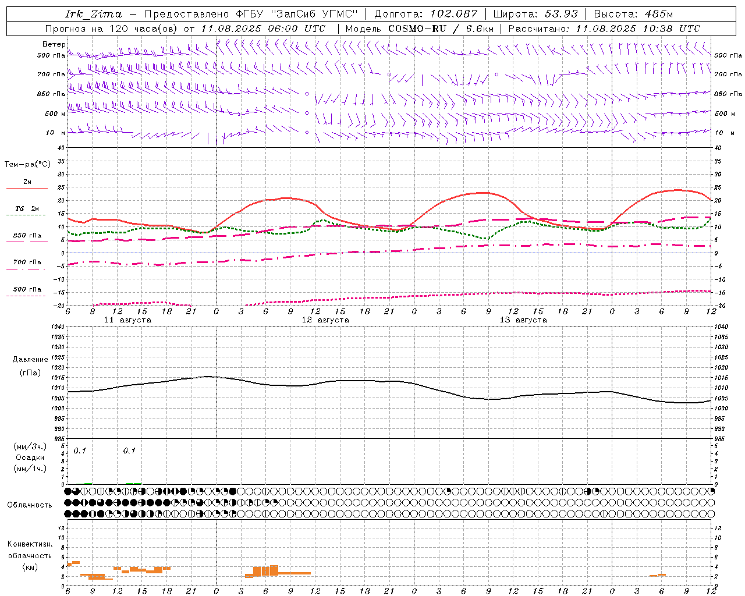Click the Осадки precipitation label
This screenshot has width=745, height=596.
(x=30, y=457)
